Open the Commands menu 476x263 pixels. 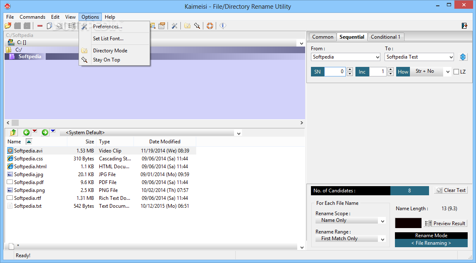tap(32, 17)
